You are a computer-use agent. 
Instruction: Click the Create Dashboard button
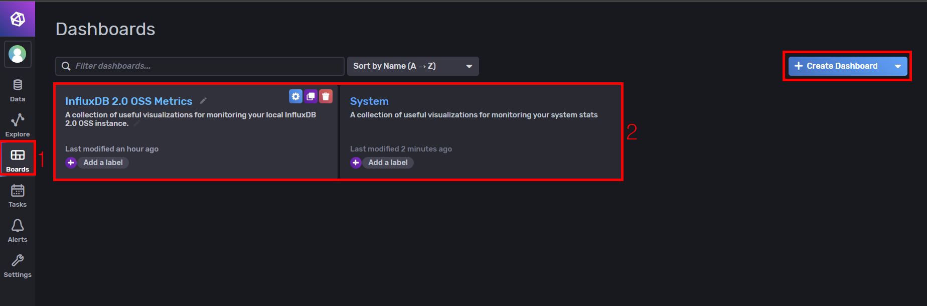click(x=838, y=66)
